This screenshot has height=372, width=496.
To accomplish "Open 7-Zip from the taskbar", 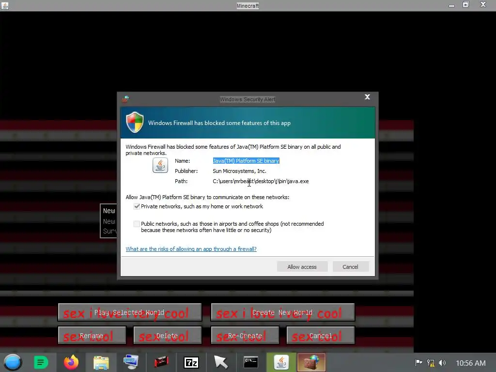I will [191, 362].
